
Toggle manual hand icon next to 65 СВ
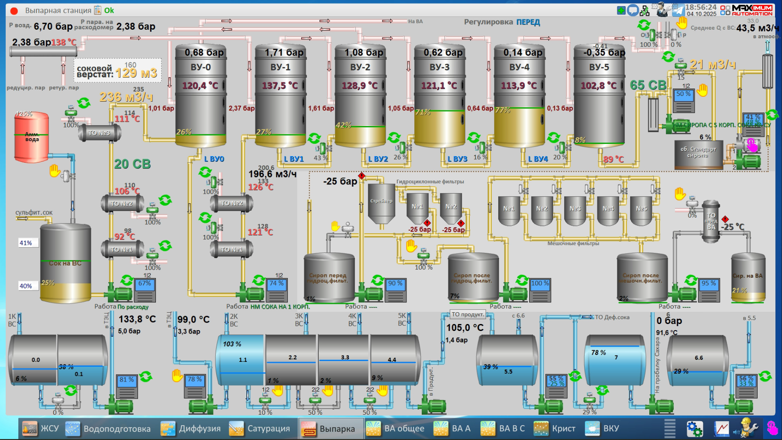pyautogui.click(x=702, y=90)
